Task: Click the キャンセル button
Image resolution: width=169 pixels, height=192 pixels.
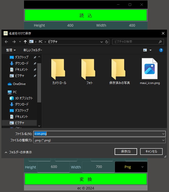Action: click(x=151, y=152)
